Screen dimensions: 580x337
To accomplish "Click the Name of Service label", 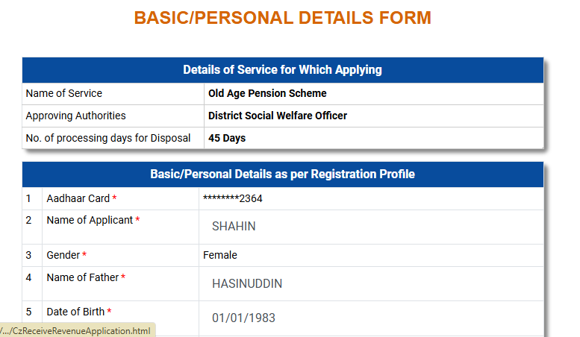I will 64,93.
